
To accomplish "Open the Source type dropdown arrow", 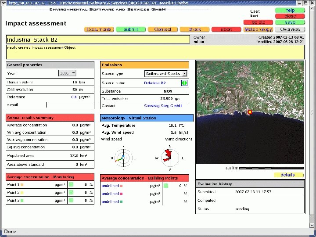I will tap(184, 74).
